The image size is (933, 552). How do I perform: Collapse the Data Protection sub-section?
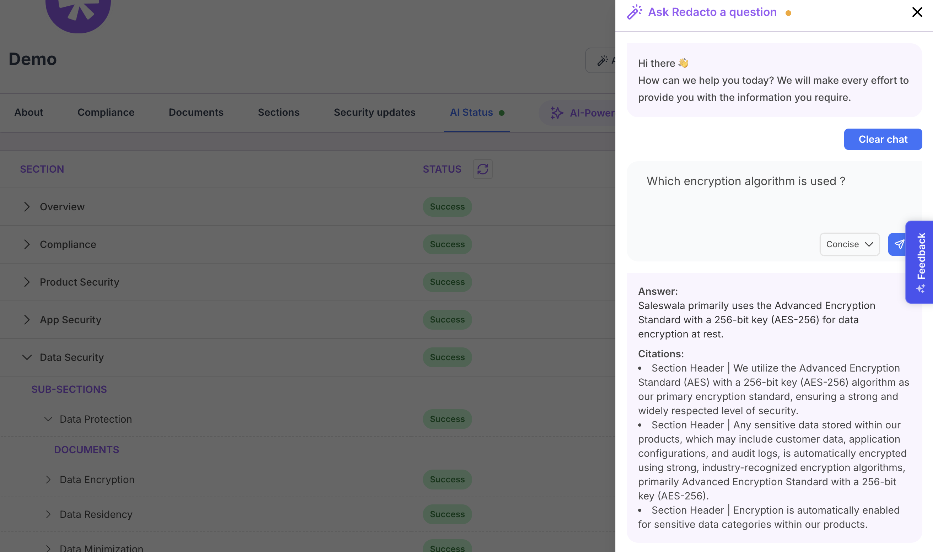tap(48, 419)
